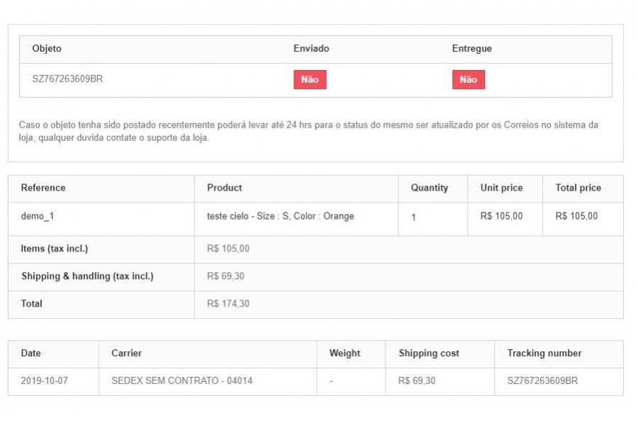Click the Quantity column header
The width and height of the screenshot is (638, 425).
(430, 188)
